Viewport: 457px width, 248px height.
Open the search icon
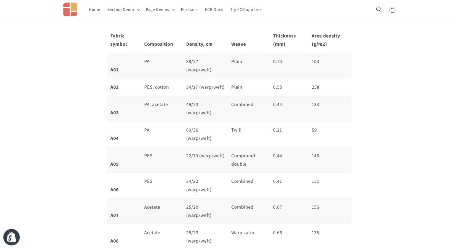379,9
